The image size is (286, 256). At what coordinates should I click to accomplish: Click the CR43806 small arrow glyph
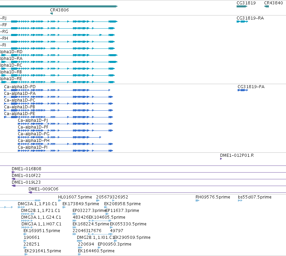pyautogui.click(x=51, y=13)
